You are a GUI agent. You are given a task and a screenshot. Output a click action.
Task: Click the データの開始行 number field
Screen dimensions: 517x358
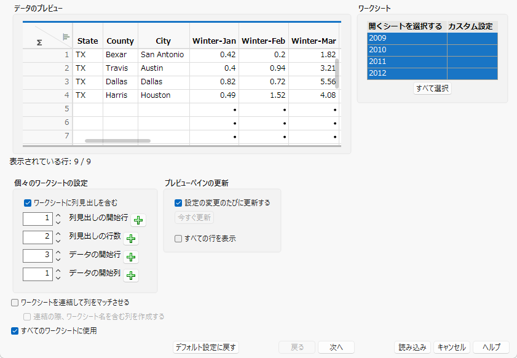37,256
